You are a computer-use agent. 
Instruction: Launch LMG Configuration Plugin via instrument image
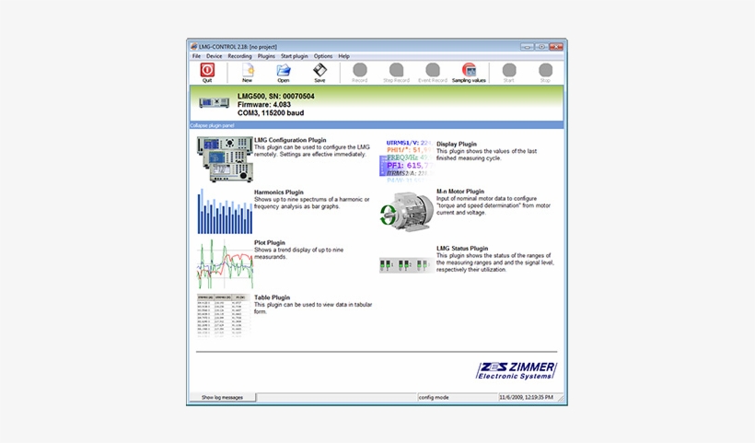(225, 159)
